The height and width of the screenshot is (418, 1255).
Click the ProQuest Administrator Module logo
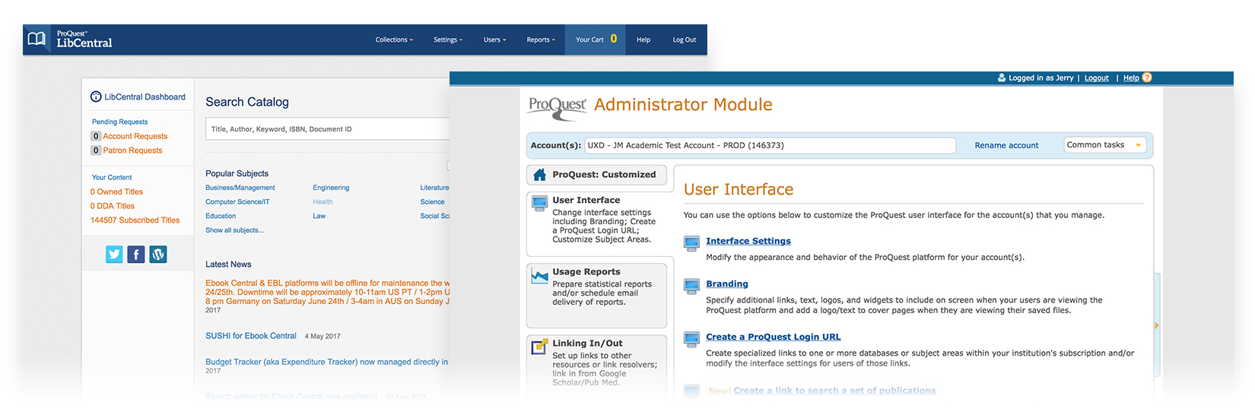558,107
